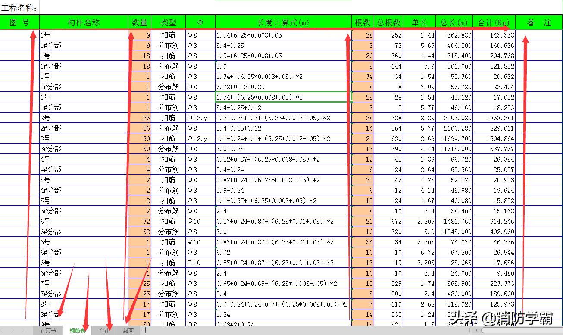Select the green-outlined formula cell
563x335 pixels.
pos(282,97)
